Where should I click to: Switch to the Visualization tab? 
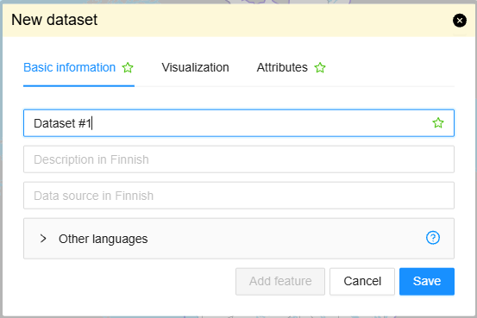point(195,67)
